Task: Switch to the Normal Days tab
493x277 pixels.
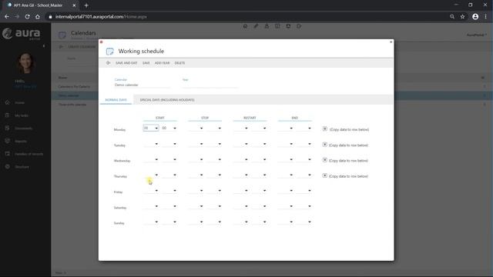Action: coord(116,100)
